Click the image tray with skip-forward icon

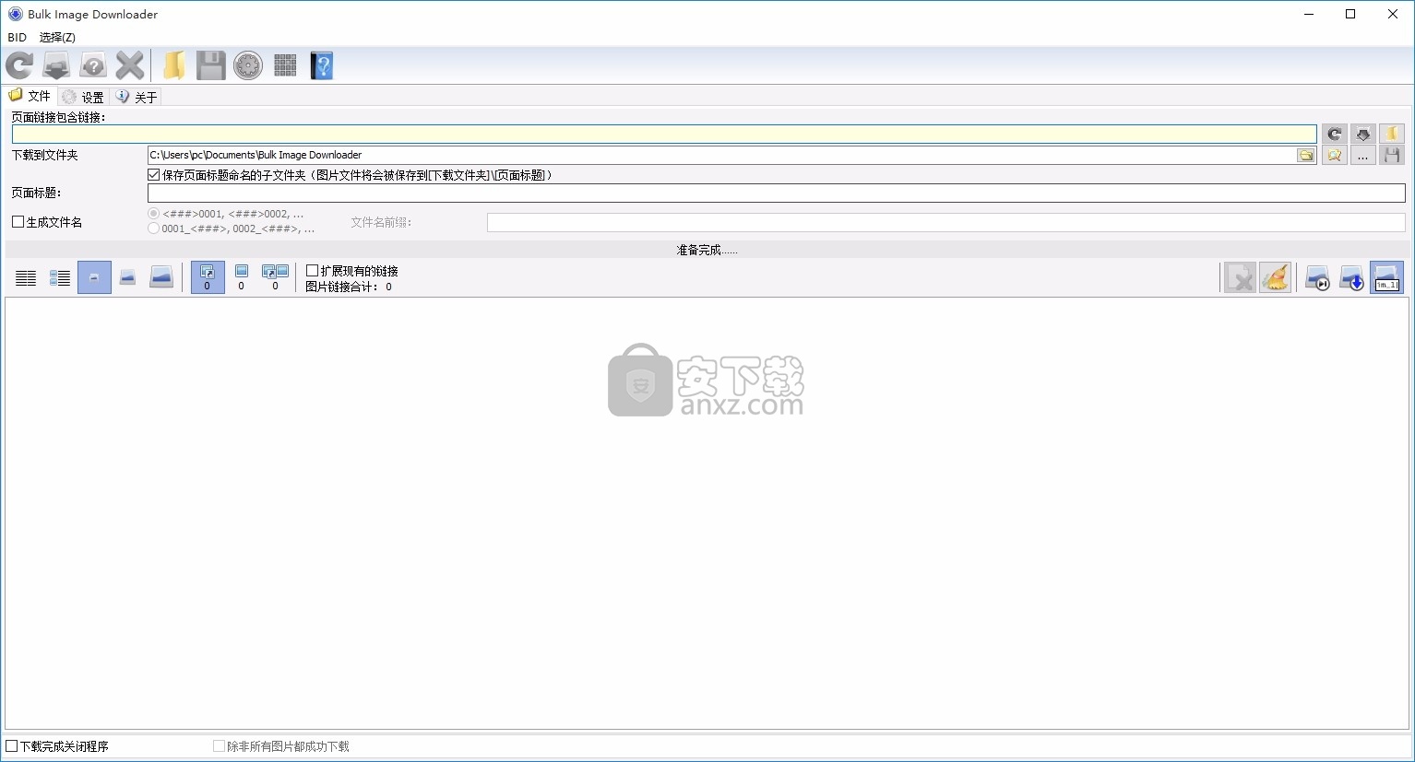tap(1317, 277)
